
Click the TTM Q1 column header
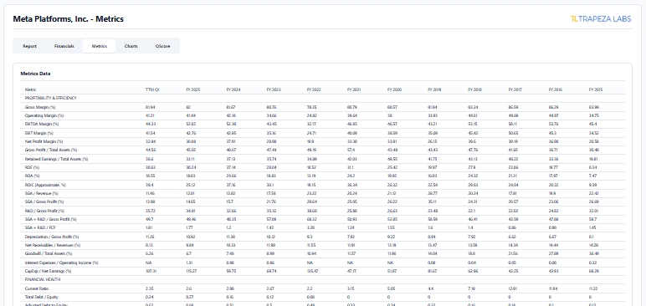(x=152, y=89)
